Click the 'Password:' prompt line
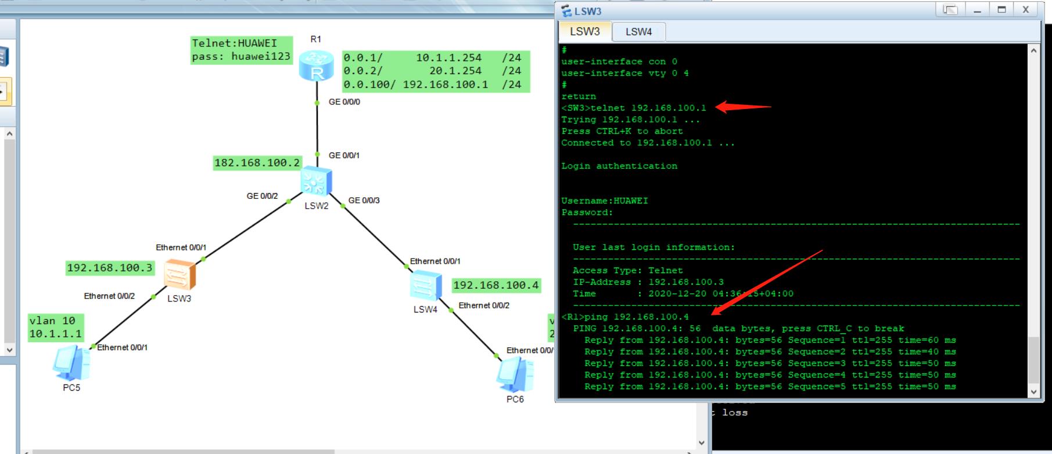This screenshot has height=454, width=1052. coord(587,212)
